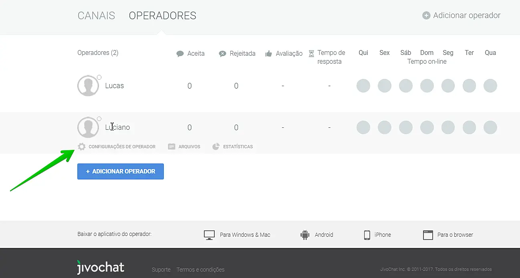Click the iPhone app download icon

pyautogui.click(x=367, y=235)
